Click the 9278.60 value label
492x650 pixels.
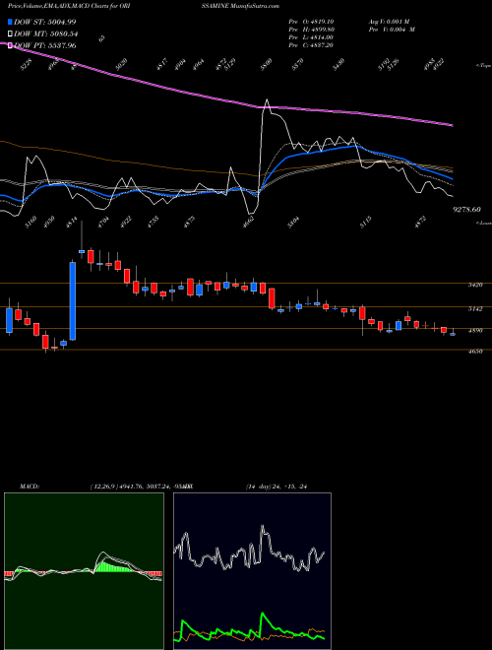466,210
